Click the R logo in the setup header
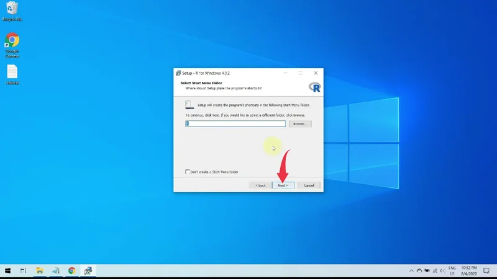497x279 pixels. point(314,87)
